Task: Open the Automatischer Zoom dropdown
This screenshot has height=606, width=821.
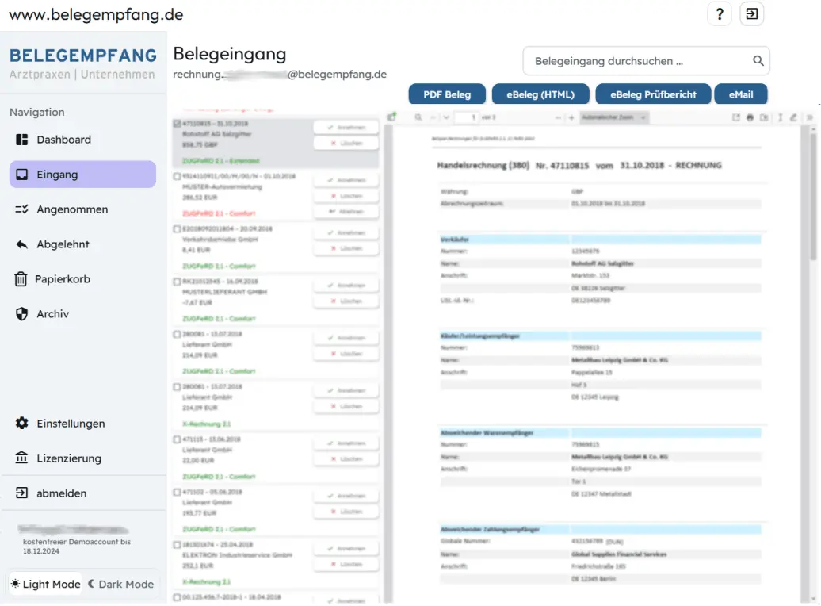Action: pos(613,117)
